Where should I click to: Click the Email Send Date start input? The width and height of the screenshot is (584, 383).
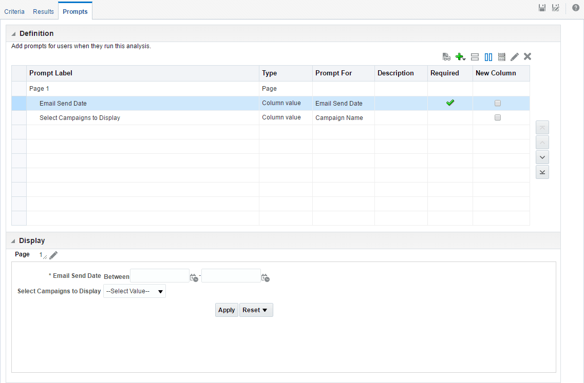click(x=160, y=275)
